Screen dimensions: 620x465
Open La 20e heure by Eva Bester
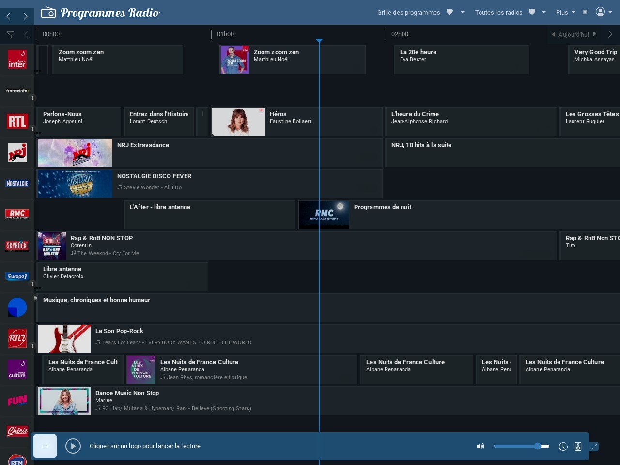click(x=462, y=60)
